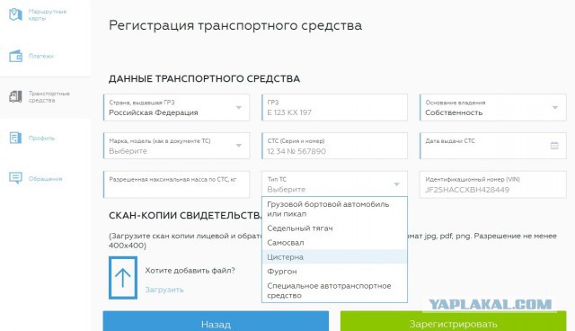Click the Платежи wallet icon
Viewport: 575px width, 331px height.
click(15, 56)
